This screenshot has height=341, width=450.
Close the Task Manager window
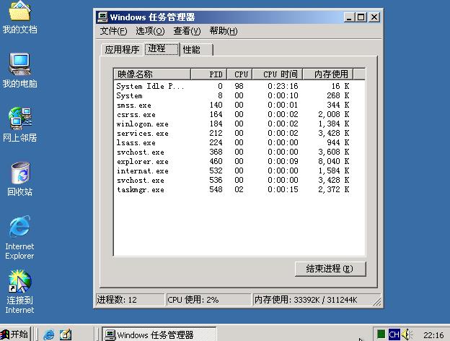(x=374, y=17)
